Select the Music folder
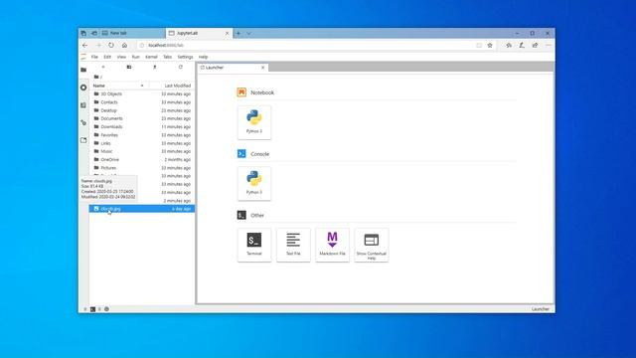Image resolution: width=636 pixels, height=358 pixels. 142,151
